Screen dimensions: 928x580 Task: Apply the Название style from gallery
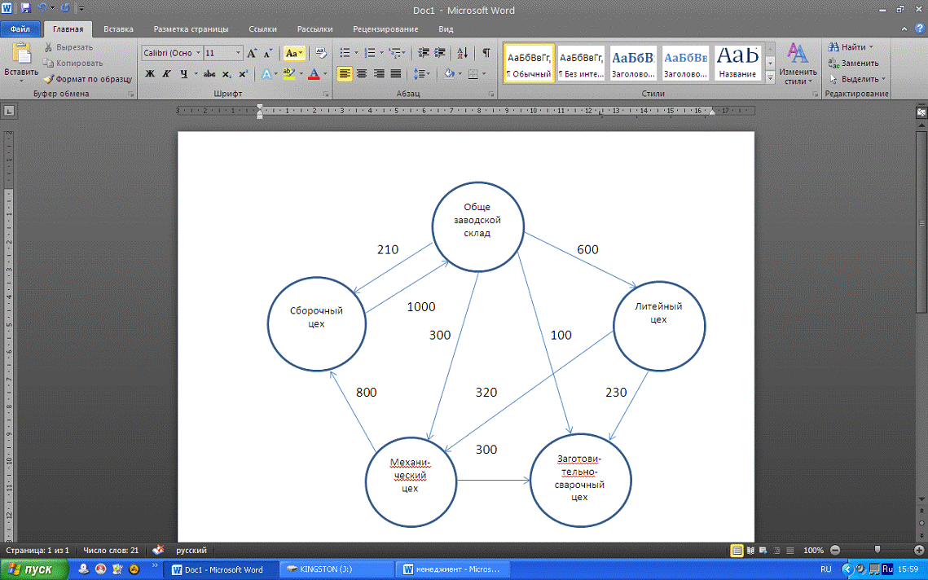[x=737, y=63]
